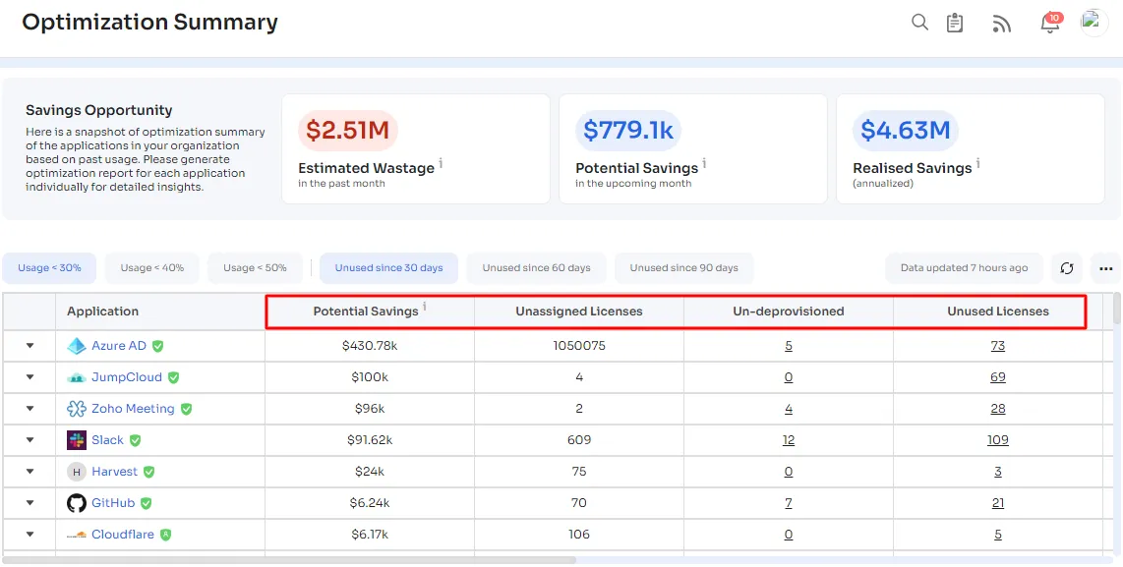
Task: Open the GitHub application link
Action: [113, 503]
